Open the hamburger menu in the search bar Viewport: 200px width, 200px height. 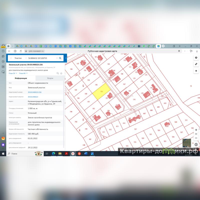point(11,58)
